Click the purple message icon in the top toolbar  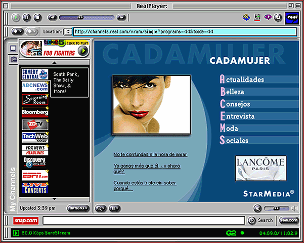click(268, 18)
